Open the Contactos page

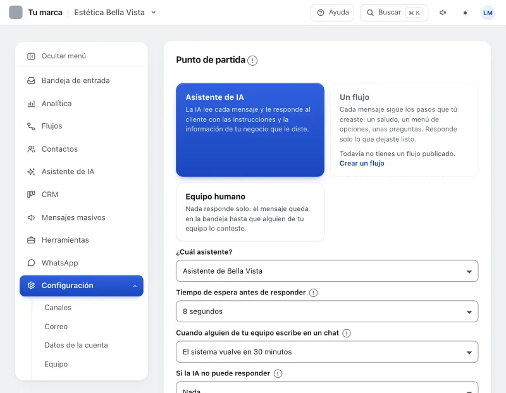82,149
